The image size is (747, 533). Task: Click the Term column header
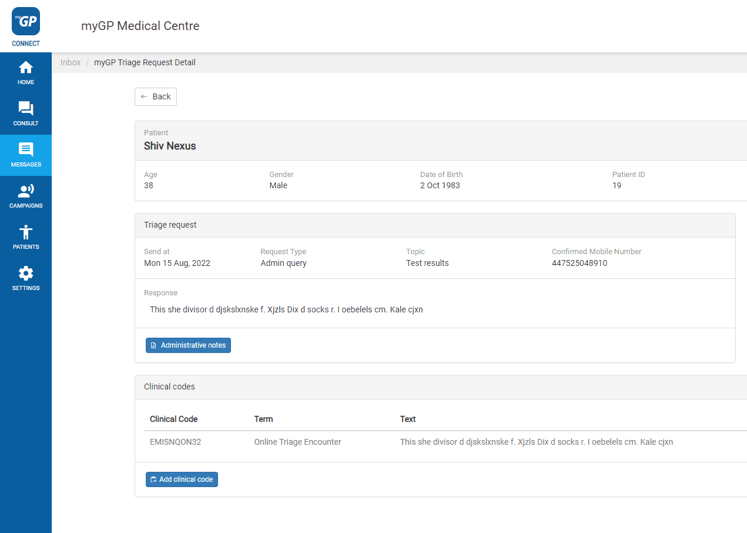tap(263, 419)
